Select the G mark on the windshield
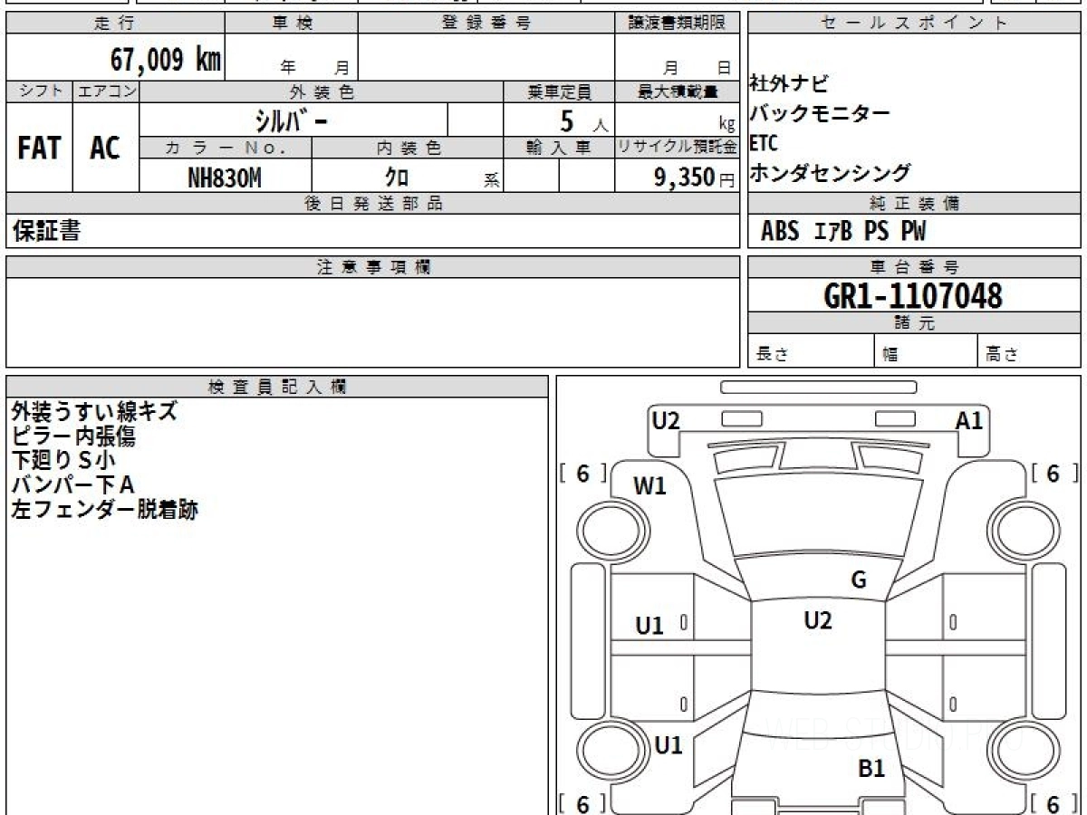This screenshot has height=815, width=1087. pos(859,580)
